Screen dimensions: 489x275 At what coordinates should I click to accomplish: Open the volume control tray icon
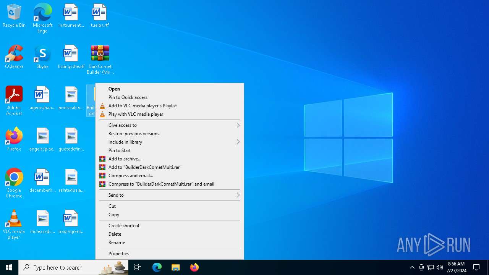[x=440, y=267]
